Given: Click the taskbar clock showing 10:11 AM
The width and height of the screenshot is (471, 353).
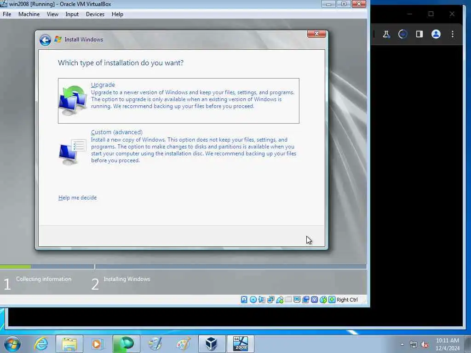Looking at the screenshot, I should [x=447, y=344].
